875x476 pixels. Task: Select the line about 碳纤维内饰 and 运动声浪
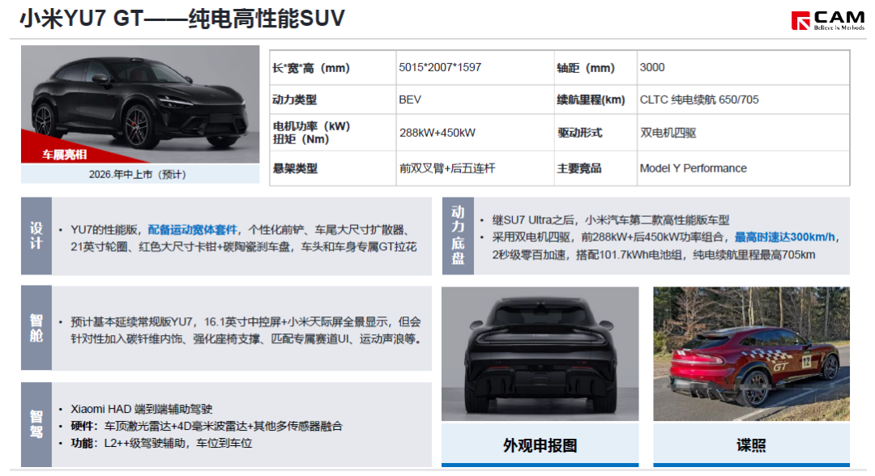click(x=245, y=339)
